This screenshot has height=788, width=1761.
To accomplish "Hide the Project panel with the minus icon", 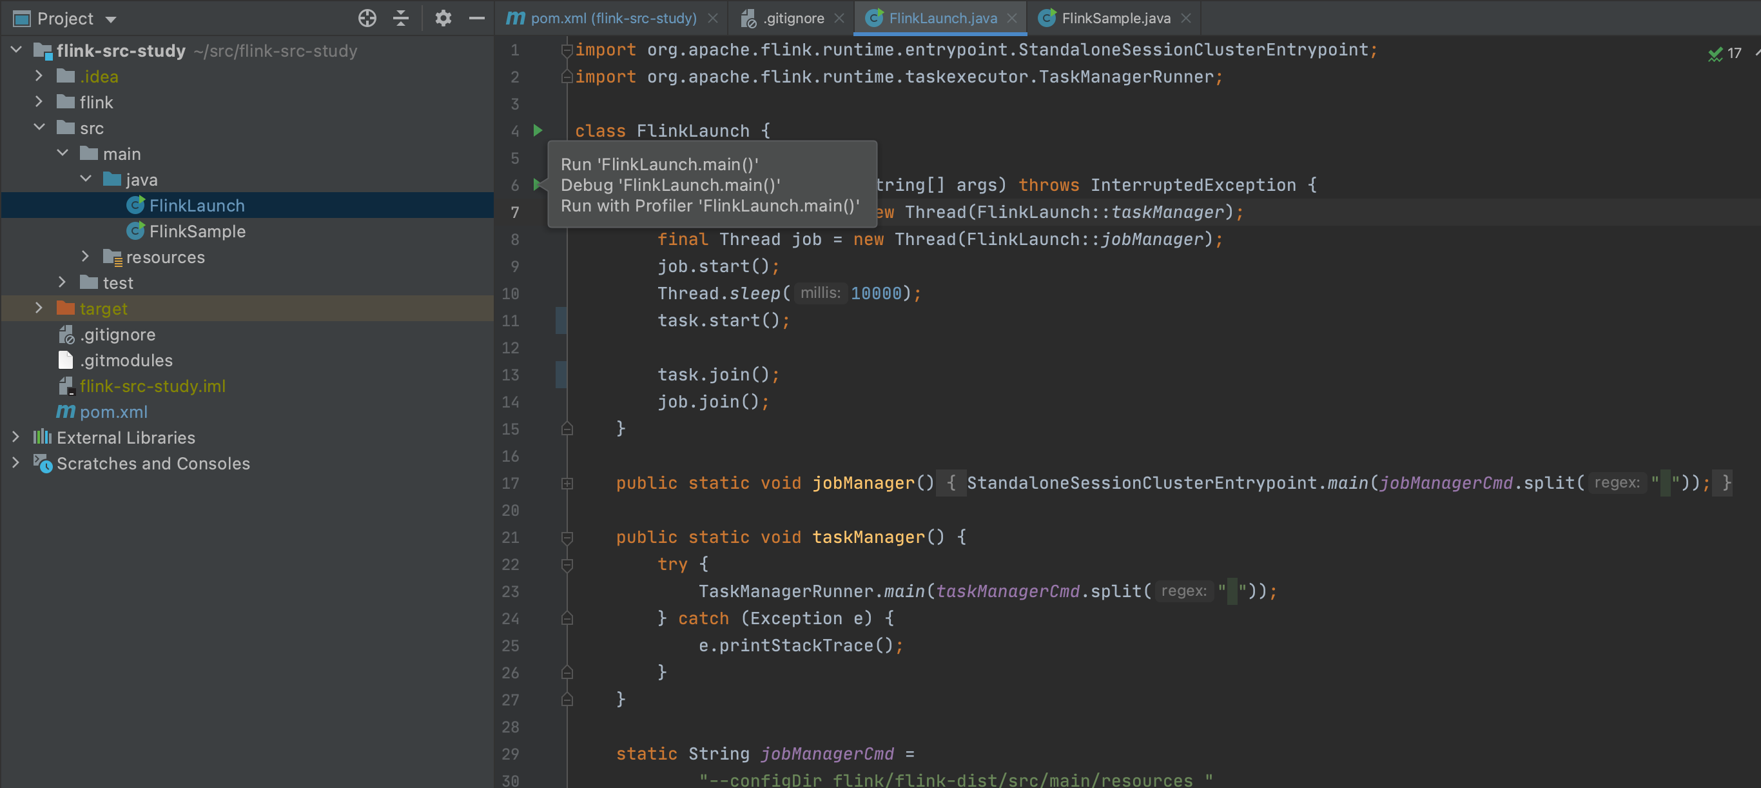I will coord(476,19).
